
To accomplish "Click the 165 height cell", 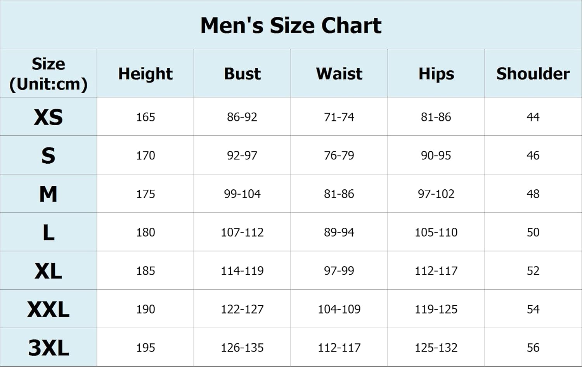I will [145, 117].
